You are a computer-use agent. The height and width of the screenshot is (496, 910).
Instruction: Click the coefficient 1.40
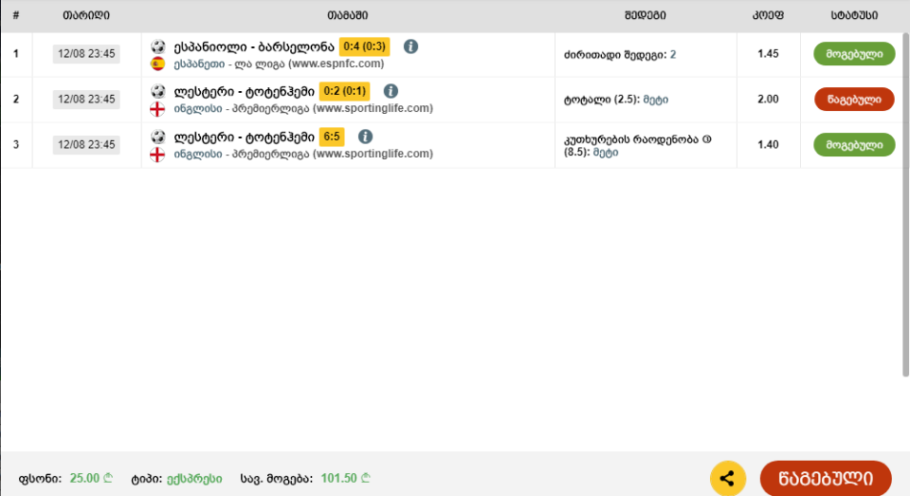[768, 144]
